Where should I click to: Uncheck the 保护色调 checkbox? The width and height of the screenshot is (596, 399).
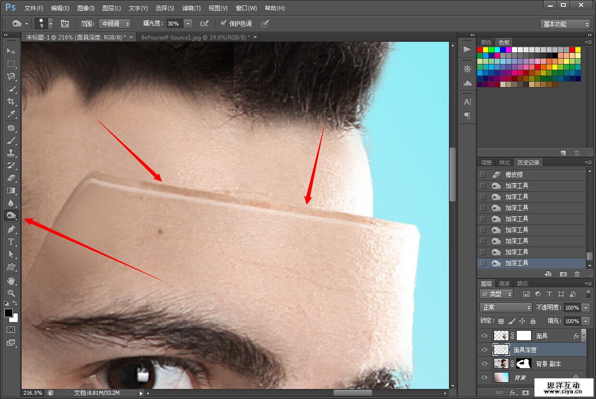click(x=223, y=24)
